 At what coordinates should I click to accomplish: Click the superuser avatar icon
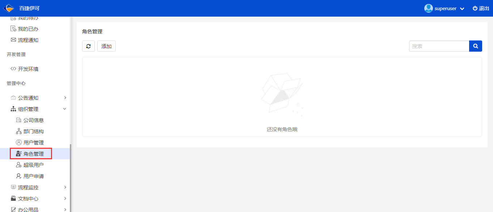429,8
